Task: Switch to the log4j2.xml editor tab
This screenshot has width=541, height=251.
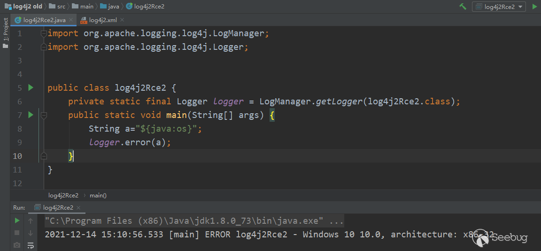Action: tap(103, 20)
